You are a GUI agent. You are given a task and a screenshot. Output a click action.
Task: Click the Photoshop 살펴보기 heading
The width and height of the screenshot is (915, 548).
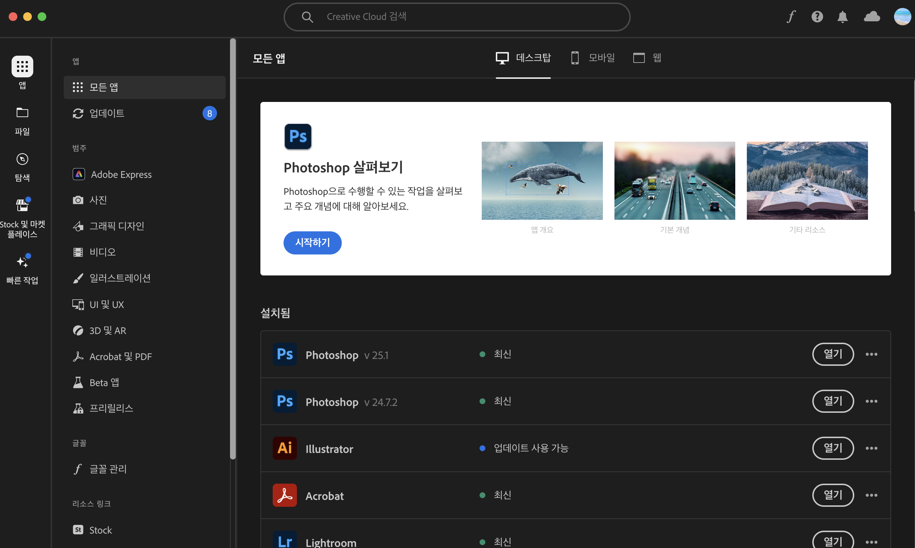[x=343, y=167]
